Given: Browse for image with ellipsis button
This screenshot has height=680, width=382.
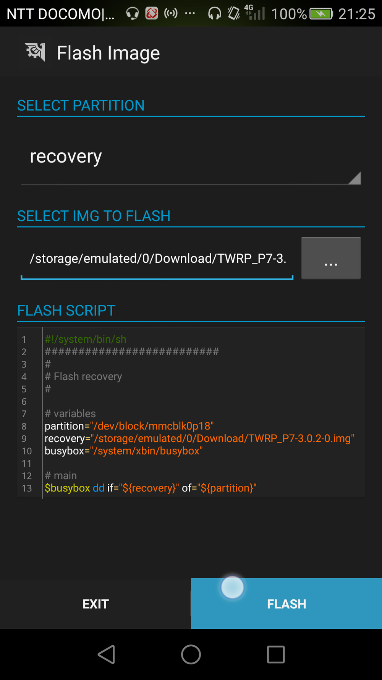Looking at the screenshot, I should pos(331,258).
